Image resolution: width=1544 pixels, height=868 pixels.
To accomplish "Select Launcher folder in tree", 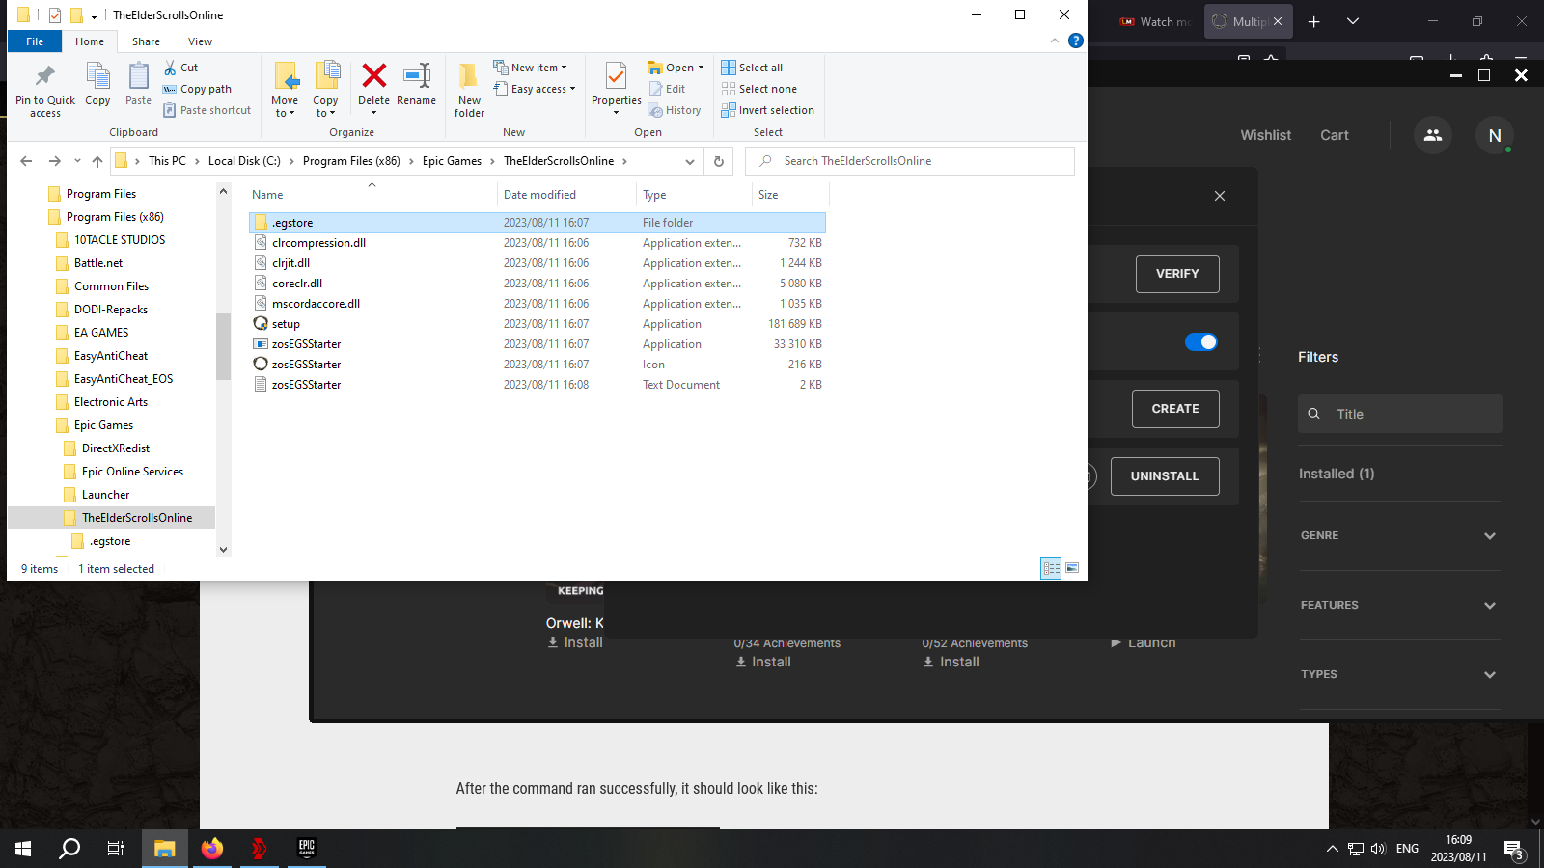I will (x=105, y=495).
